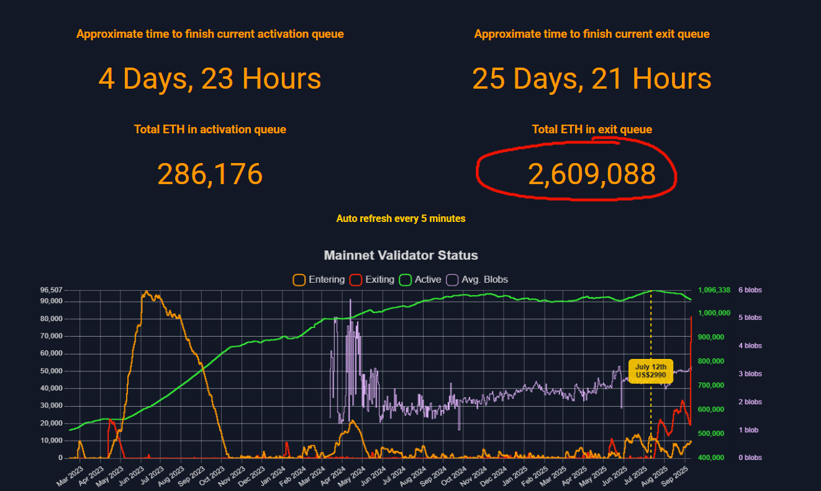
Task: Click the 2,609,088 exit queue value
Action: pos(592,174)
